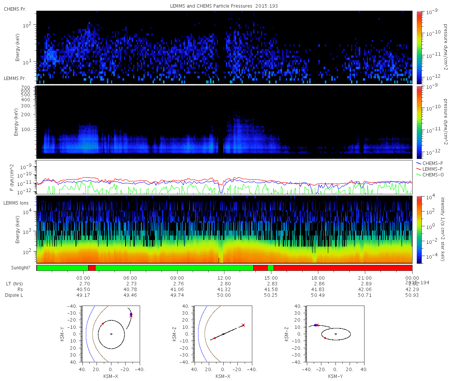The image size is (458, 381).
Task: Click the LEMMS-P red legend entry
Action: pyautogui.click(x=430, y=169)
